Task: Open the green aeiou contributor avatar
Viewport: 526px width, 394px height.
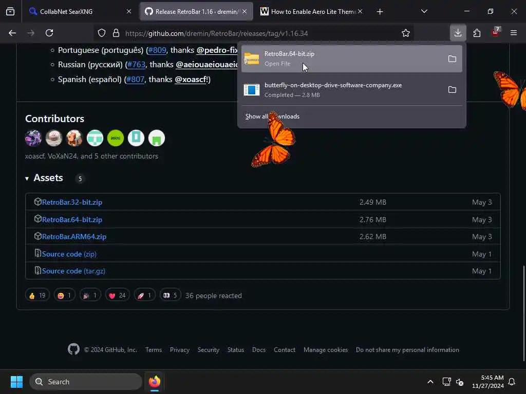Action: point(116,138)
